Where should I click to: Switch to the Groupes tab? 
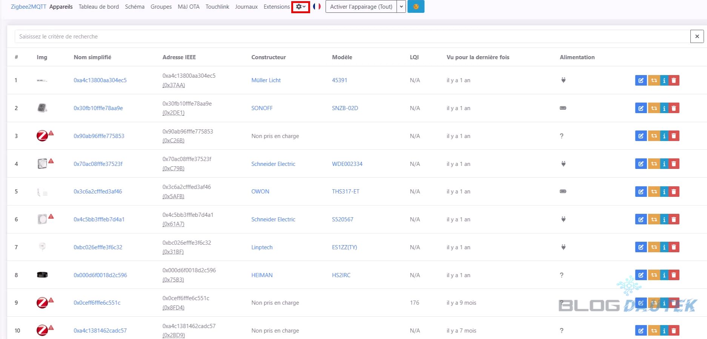point(161,7)
